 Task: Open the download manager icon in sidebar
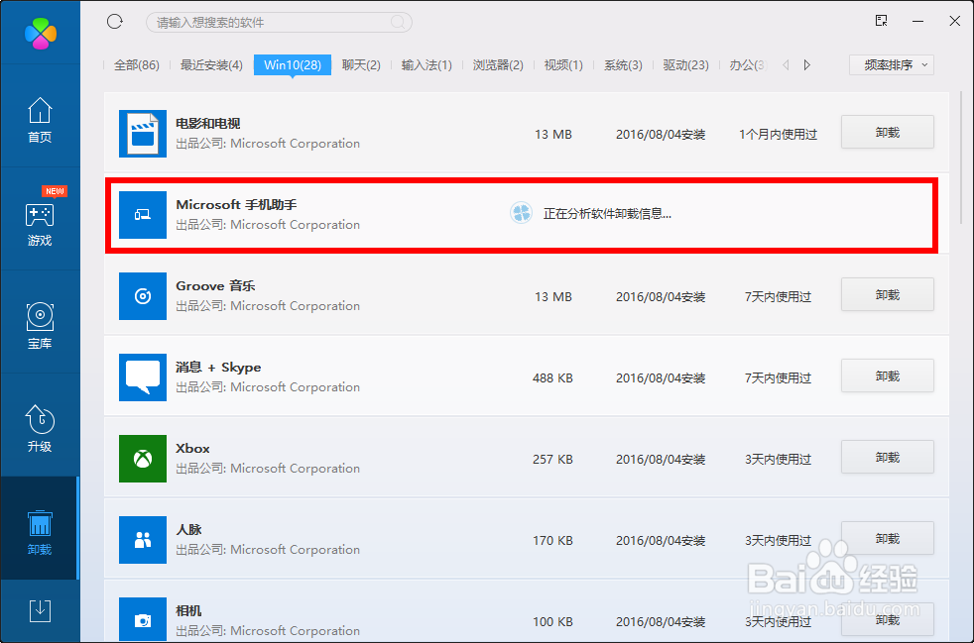click(x=40, y=610)
